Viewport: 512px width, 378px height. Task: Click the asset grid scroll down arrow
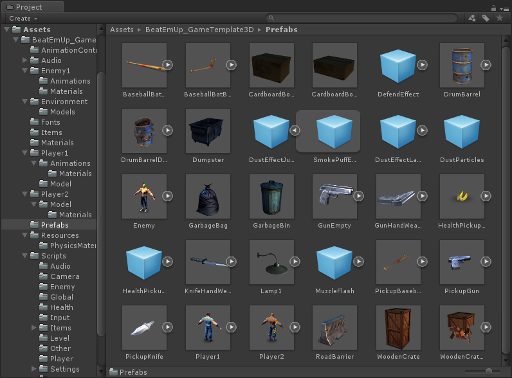point(506,361)
